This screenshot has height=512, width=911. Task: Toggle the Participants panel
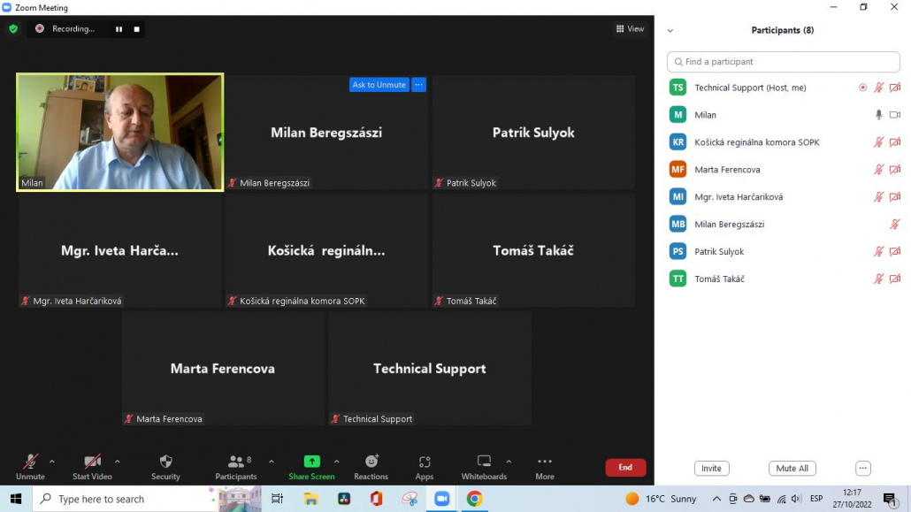point(236,466)
